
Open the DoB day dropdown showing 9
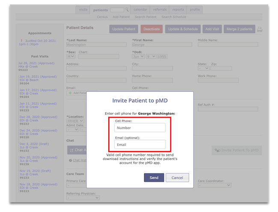(x=151, y=57)
